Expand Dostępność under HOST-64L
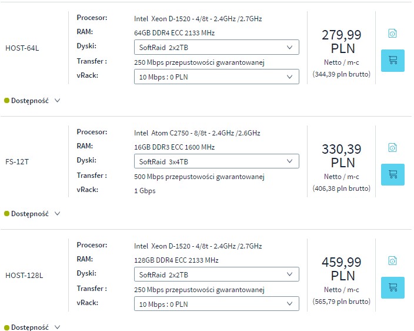 pos(32,101)
